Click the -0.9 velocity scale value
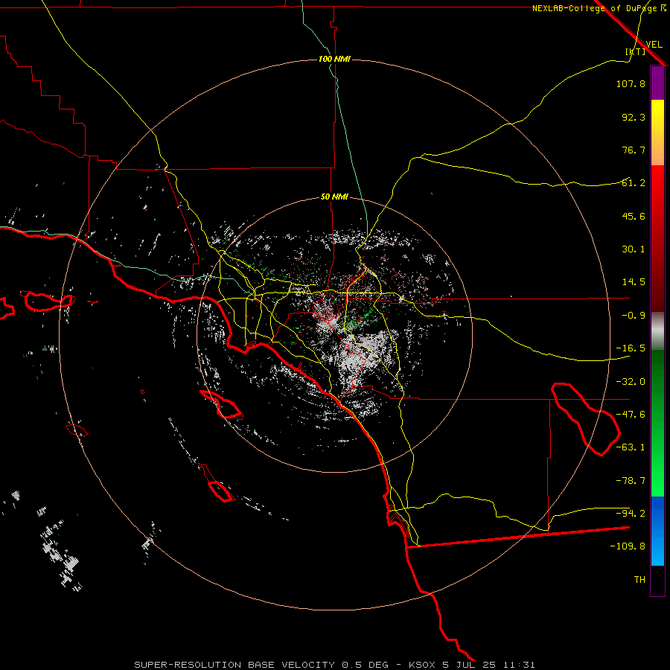The width and height of the screenshot is (670, 670). (634, 316)
